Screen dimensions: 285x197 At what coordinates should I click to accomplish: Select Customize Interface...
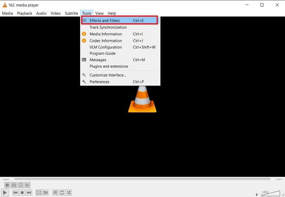[120, 75]
